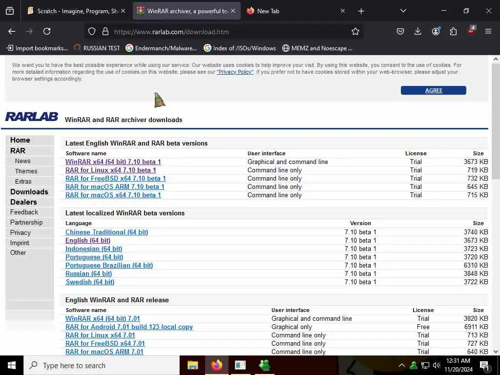Screen dimensions: 500x375
Task: Download RAR for macOS ARM 7.10 beta 1
Action: [115, 187]
